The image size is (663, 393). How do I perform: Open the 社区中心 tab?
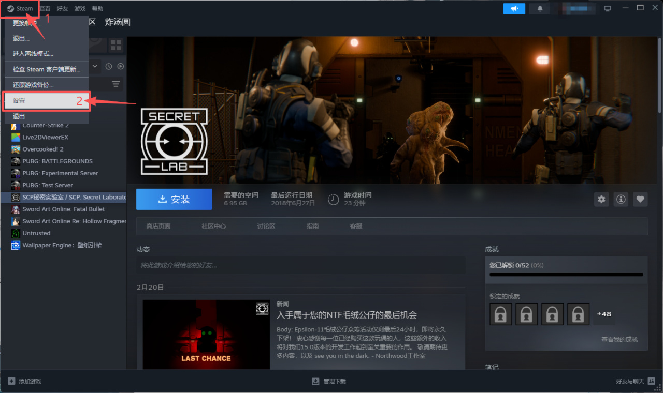tap(214, 226)
